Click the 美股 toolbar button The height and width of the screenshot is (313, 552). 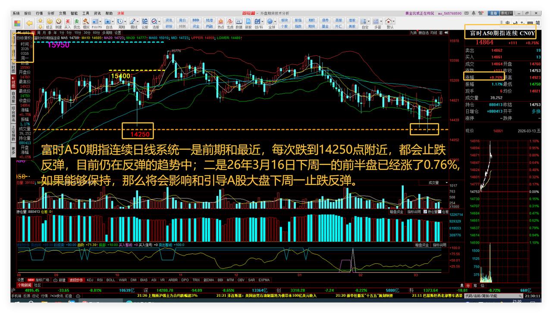coord(352,26)
